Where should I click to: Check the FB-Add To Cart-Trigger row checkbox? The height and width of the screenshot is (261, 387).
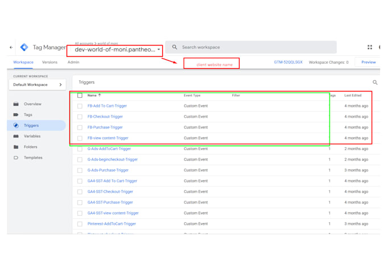(80, 106)
